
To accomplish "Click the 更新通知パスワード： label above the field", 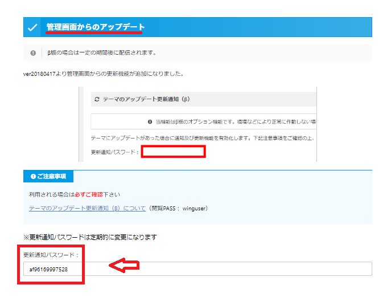I will pyautogui.click(x=51, y=255).
